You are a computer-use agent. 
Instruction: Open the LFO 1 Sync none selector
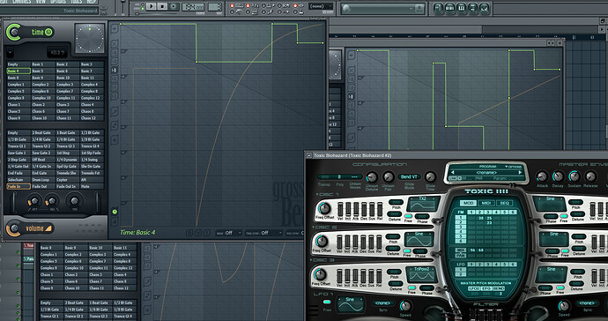(383, 303)
